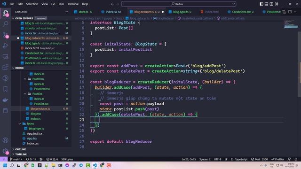Open the Help menu
The height and width of the screenshot is (169, 301).
coord(85,4)
